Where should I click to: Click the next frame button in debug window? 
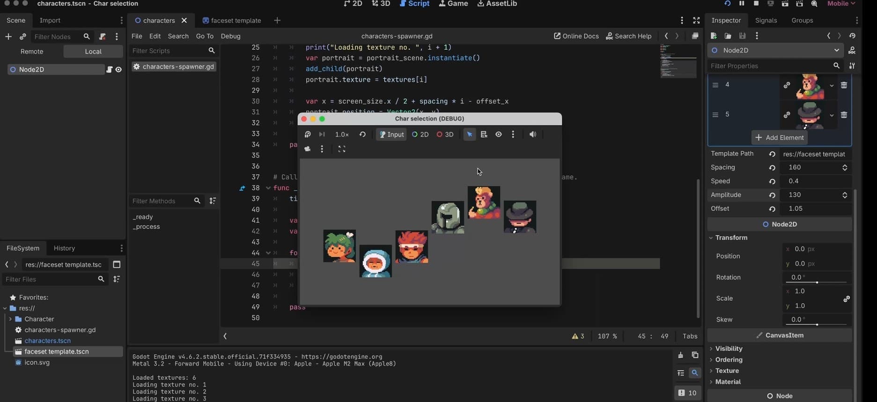[x=322, y=134]
